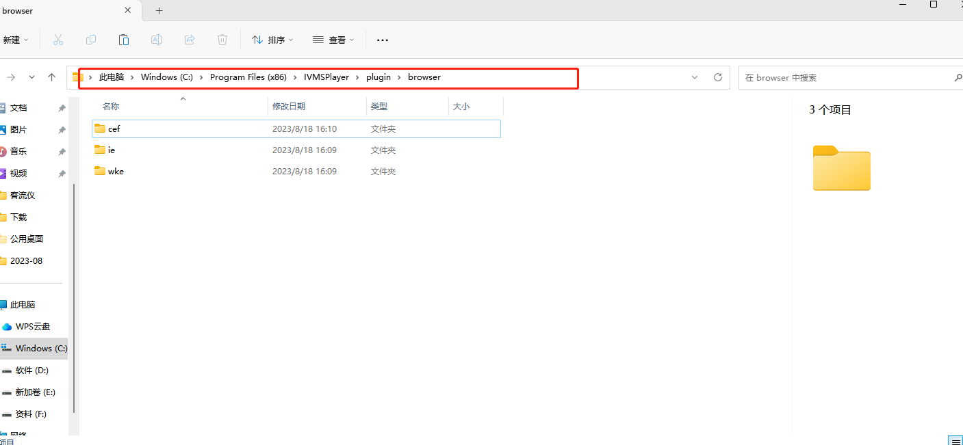963x445 pixels.
Task: Unpin 文档 using its pin icon
Action: pyautogui.click(x=62, y=108)
